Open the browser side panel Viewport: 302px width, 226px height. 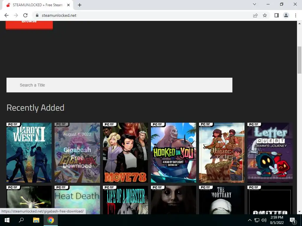click(x=277, y=15)
